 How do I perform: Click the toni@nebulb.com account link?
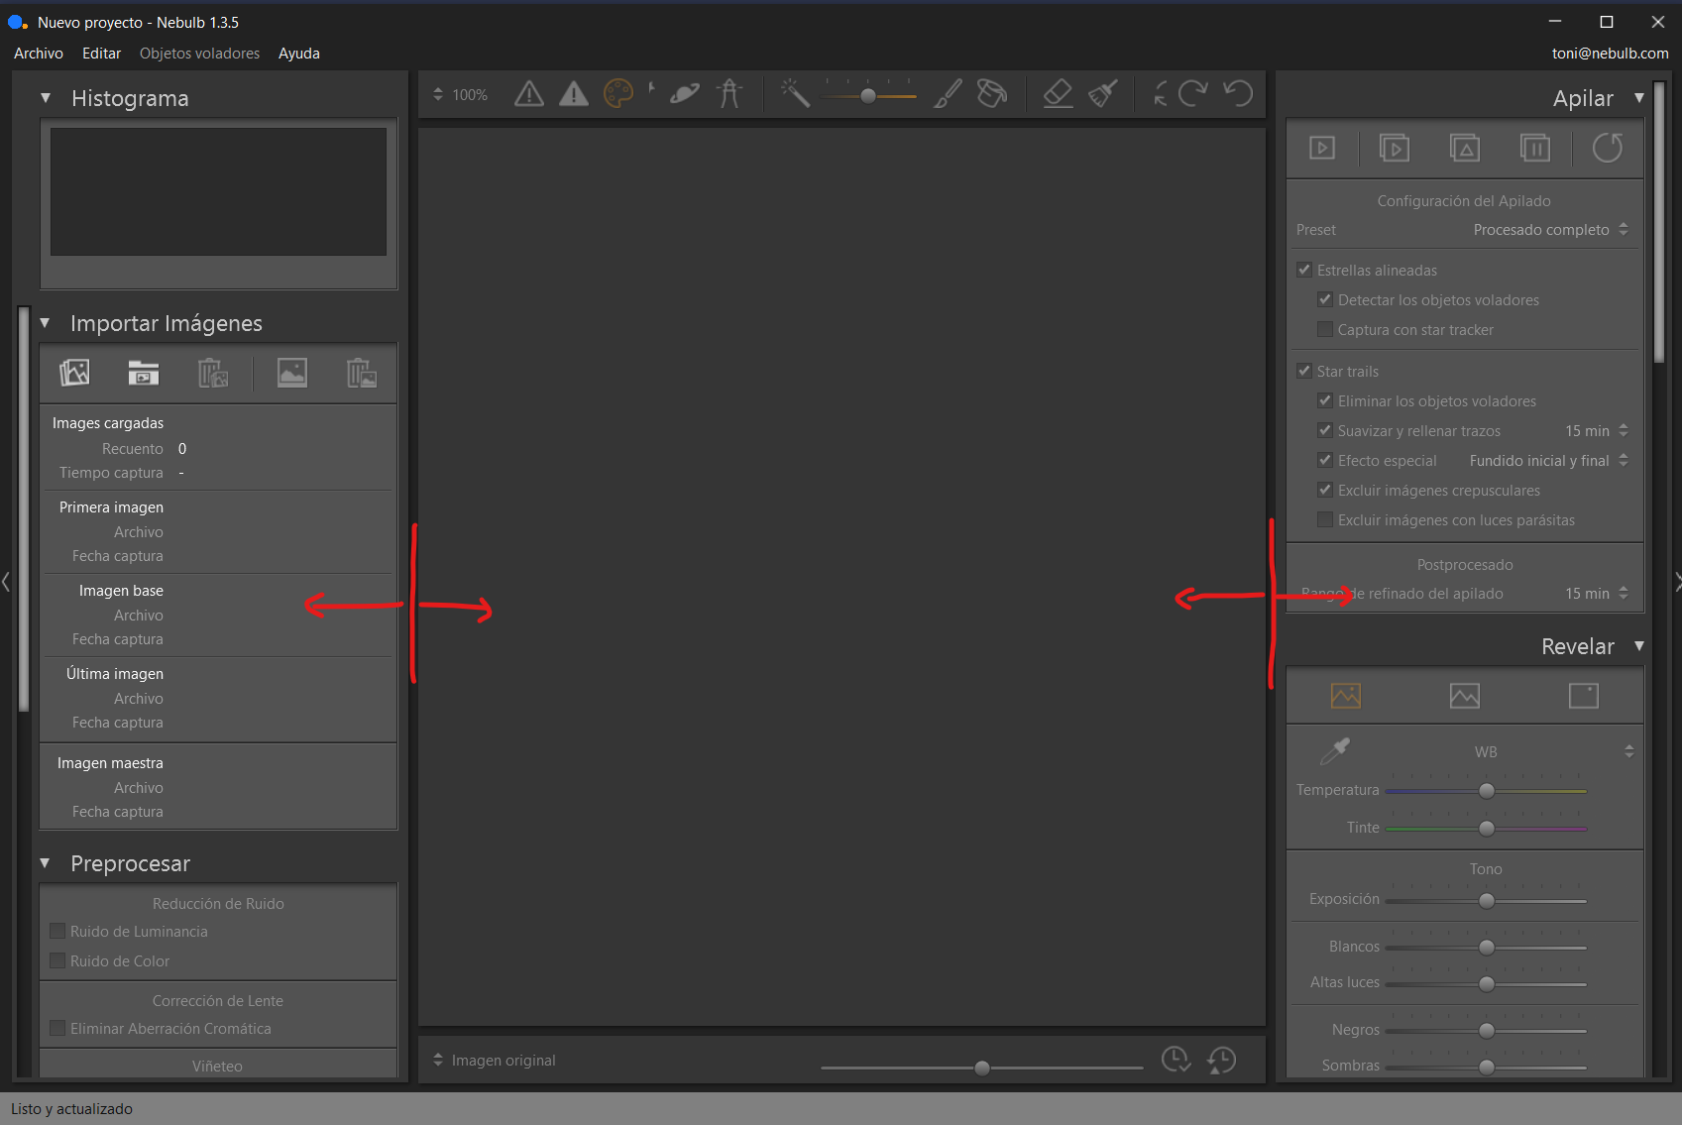click(x=1611, y=54)
